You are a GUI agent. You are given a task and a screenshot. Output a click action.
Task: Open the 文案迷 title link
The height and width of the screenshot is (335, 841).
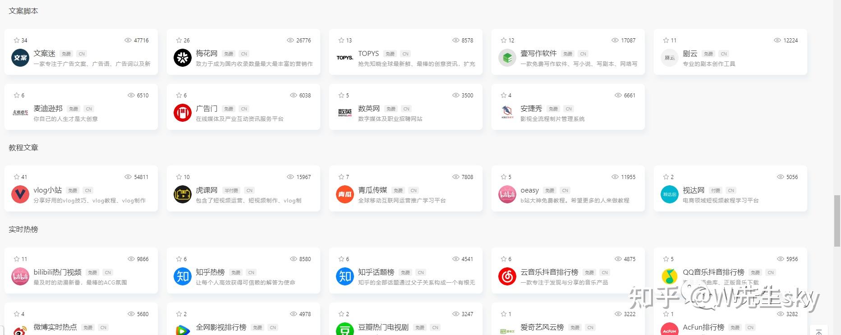(44, 53)
